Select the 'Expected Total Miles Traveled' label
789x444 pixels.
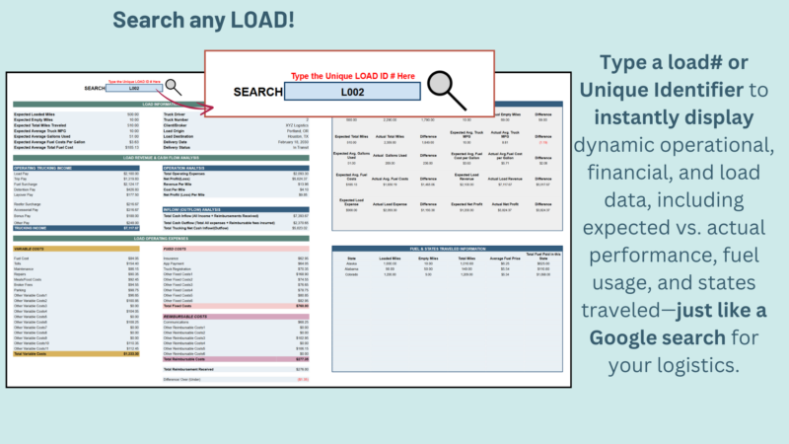click(x=39, y=125)
